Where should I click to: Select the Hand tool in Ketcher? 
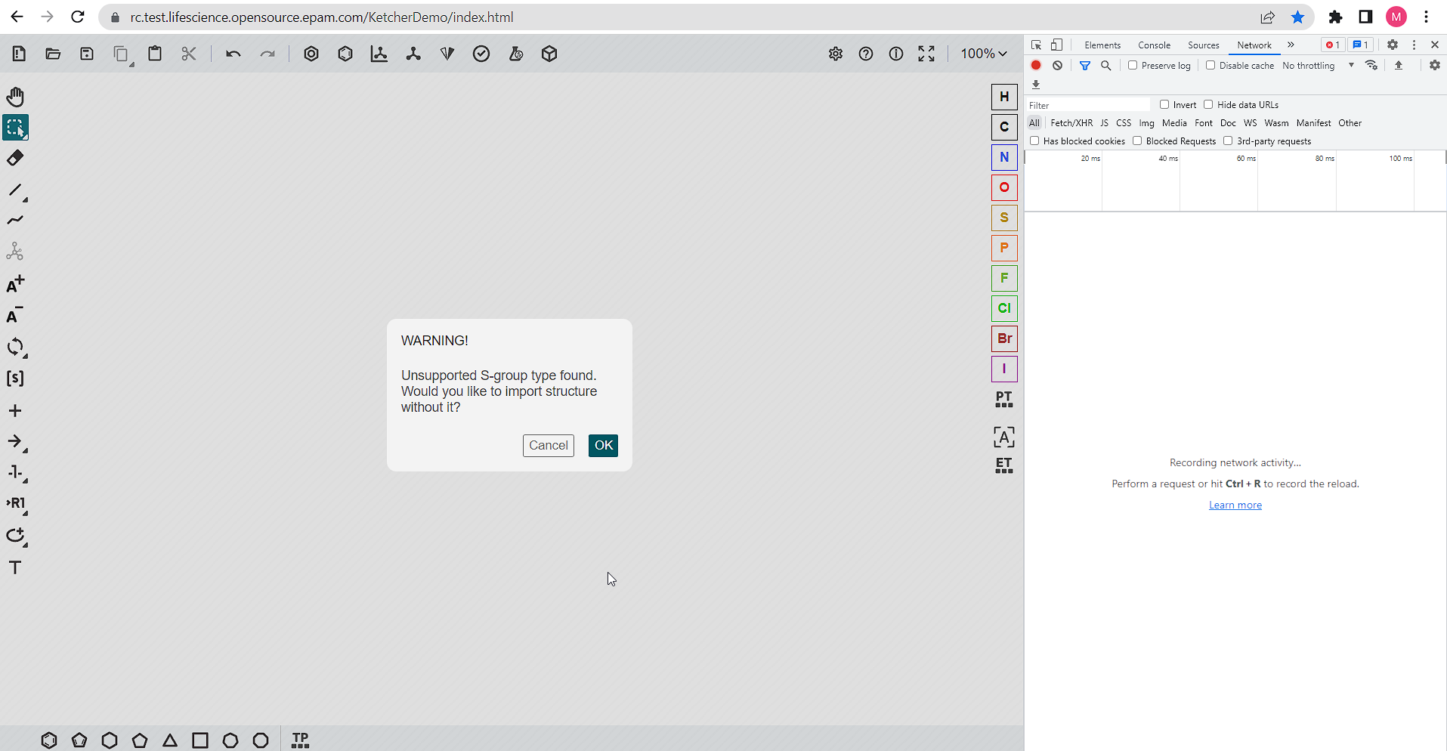(x=15, y=97)
